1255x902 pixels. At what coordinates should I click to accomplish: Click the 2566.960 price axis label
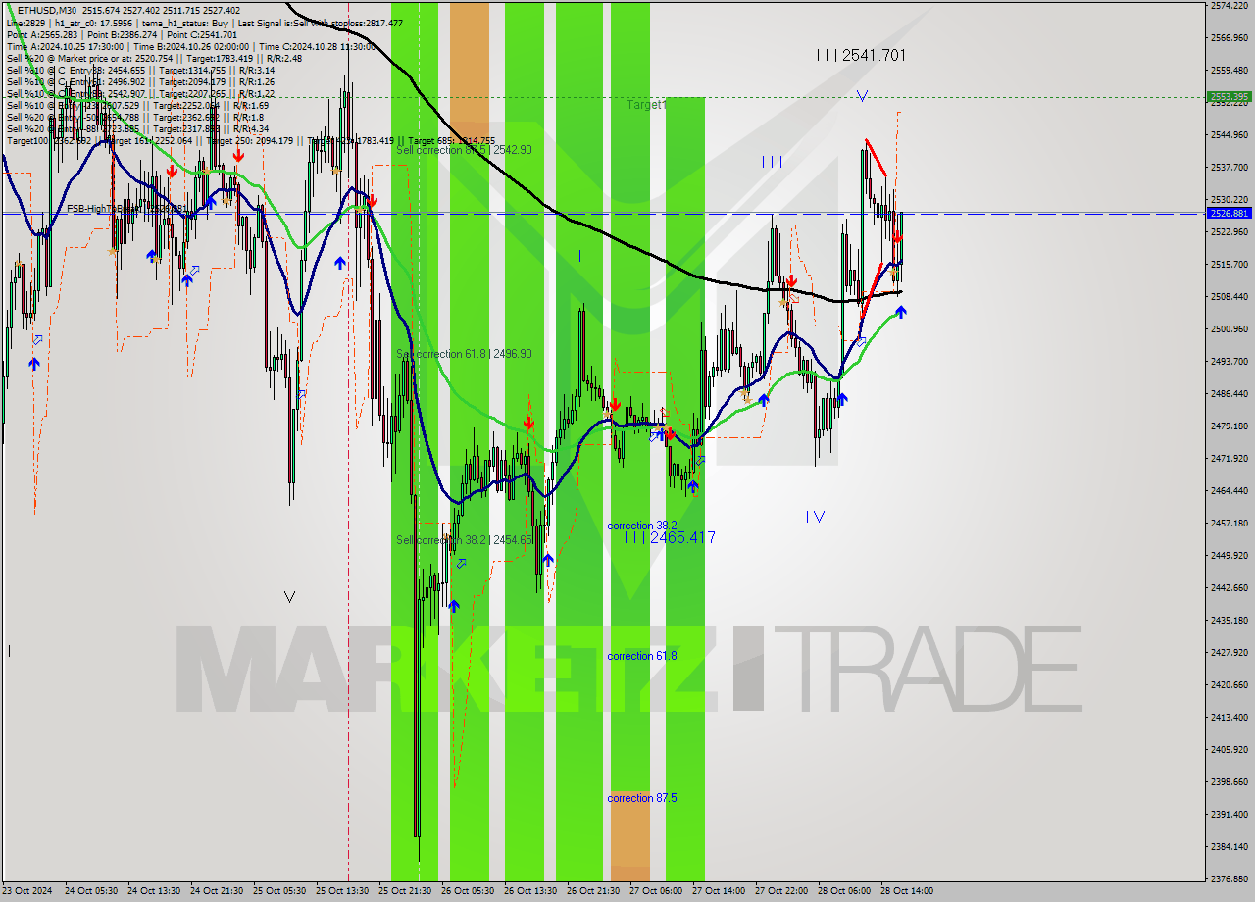(1229, 38)
